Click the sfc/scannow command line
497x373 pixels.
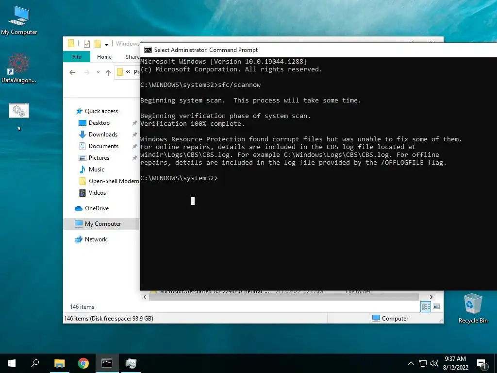pos(200,85)
